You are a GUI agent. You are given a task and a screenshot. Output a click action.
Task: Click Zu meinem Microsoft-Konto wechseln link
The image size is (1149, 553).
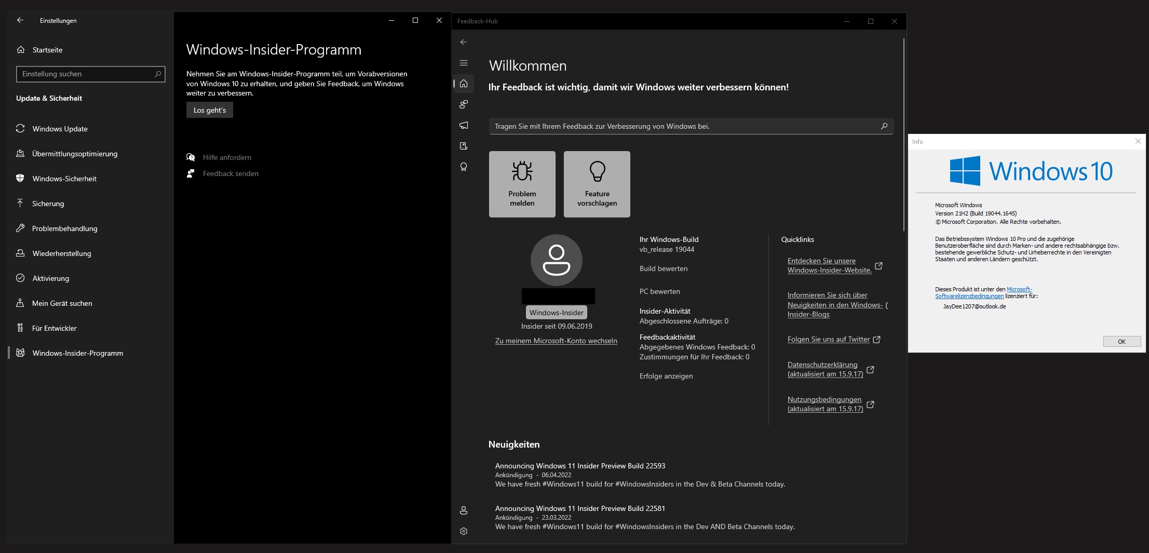click(x=556, y=341)
